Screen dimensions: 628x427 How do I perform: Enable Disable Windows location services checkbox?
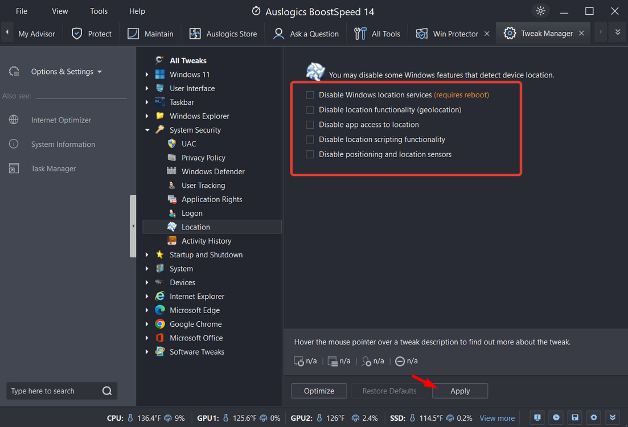(x=310, y=95)
